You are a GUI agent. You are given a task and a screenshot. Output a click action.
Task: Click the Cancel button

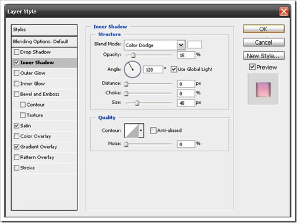point(264,42)
